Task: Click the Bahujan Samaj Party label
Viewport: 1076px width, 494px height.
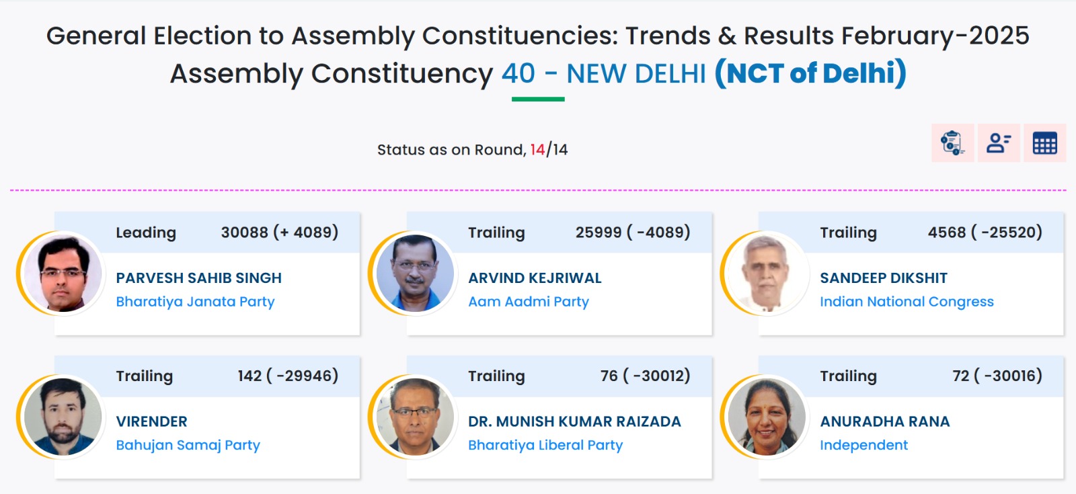Action: (188, 445)
